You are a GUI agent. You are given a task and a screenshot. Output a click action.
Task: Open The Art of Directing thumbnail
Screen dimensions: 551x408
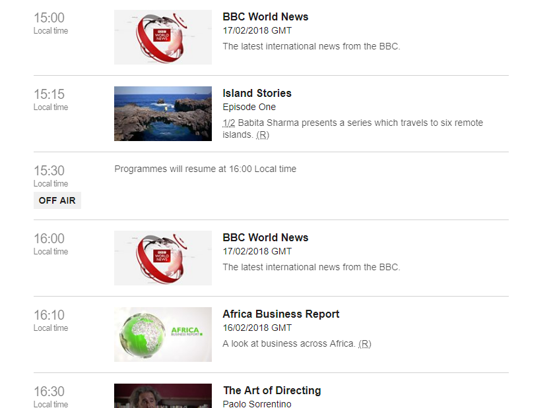click(x=163, y=395)
